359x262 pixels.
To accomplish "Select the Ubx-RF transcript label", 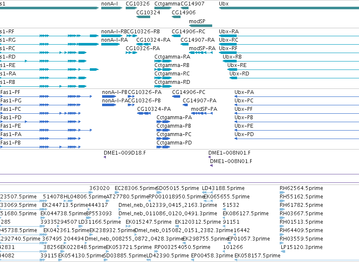I will (x=228, y=48).
